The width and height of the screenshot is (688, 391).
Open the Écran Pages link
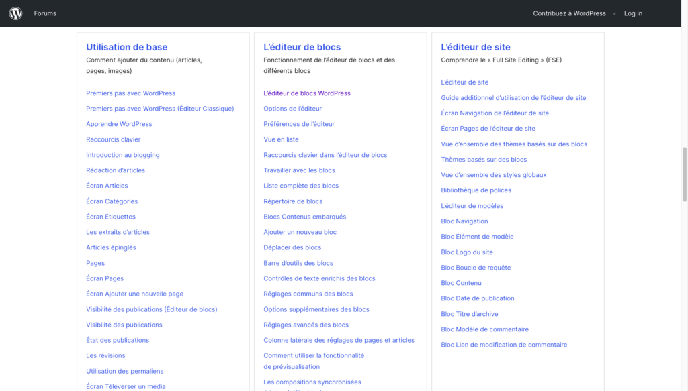click(x=105, y=278)
